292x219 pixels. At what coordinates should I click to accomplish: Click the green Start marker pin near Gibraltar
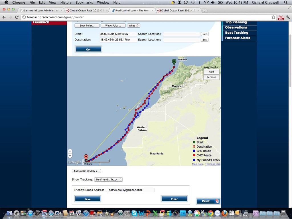pos(174,62)
